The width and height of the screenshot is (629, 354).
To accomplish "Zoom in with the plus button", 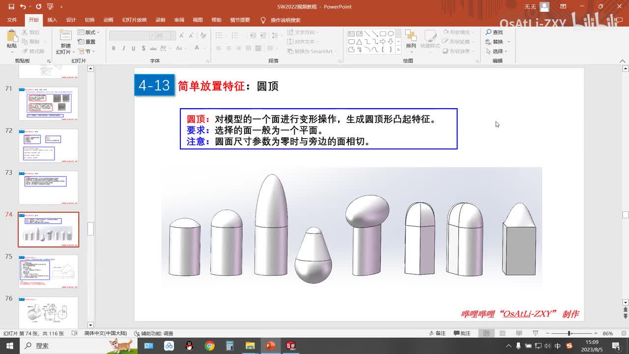I will tap(596, 333).
